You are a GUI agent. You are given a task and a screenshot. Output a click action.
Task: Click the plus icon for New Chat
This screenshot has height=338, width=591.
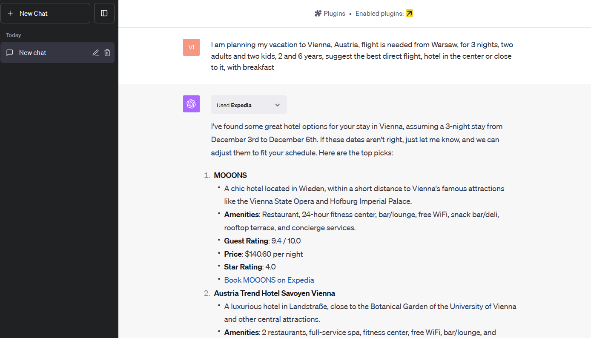[10, 14]
